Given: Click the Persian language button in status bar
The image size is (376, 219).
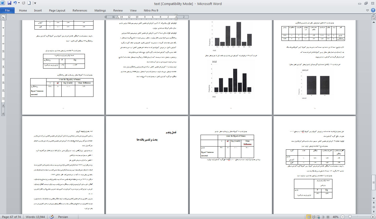Looking at the screenshot, I should click(x=63, y=217).
